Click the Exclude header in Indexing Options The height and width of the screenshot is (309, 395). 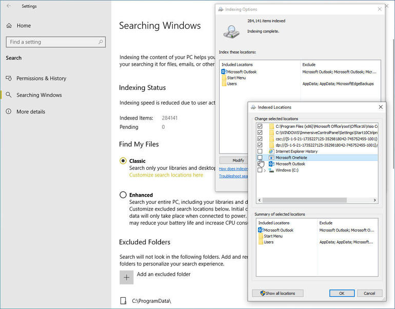(x=309, y=65)
